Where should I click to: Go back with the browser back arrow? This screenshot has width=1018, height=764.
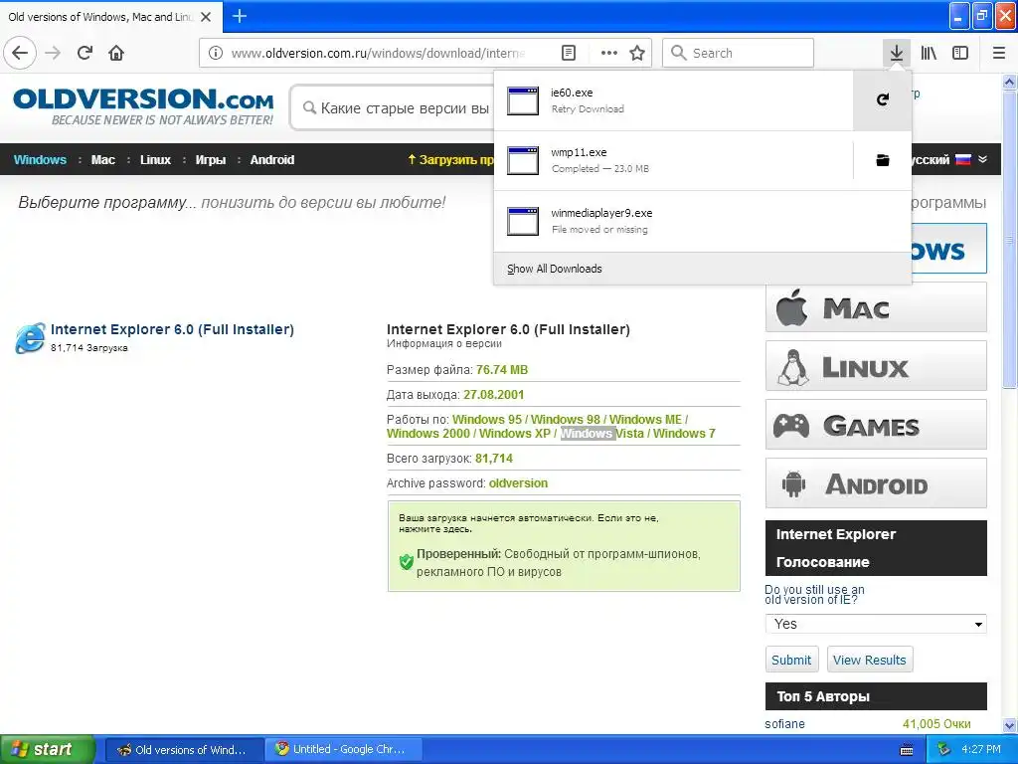(x=20, y=53)
